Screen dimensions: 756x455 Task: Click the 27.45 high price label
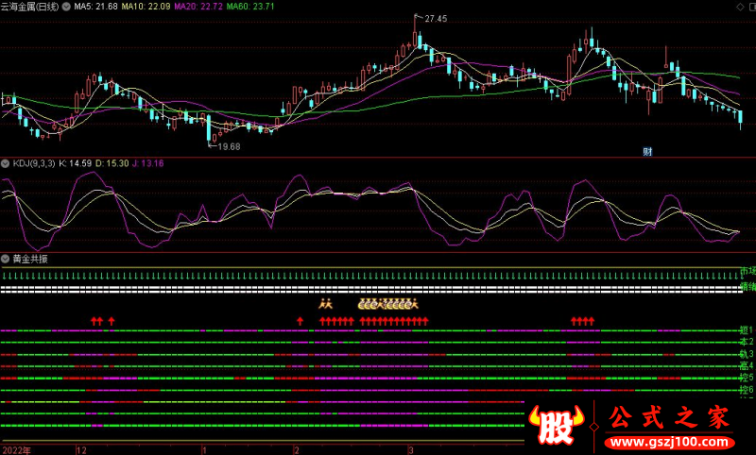pos(435,19)
